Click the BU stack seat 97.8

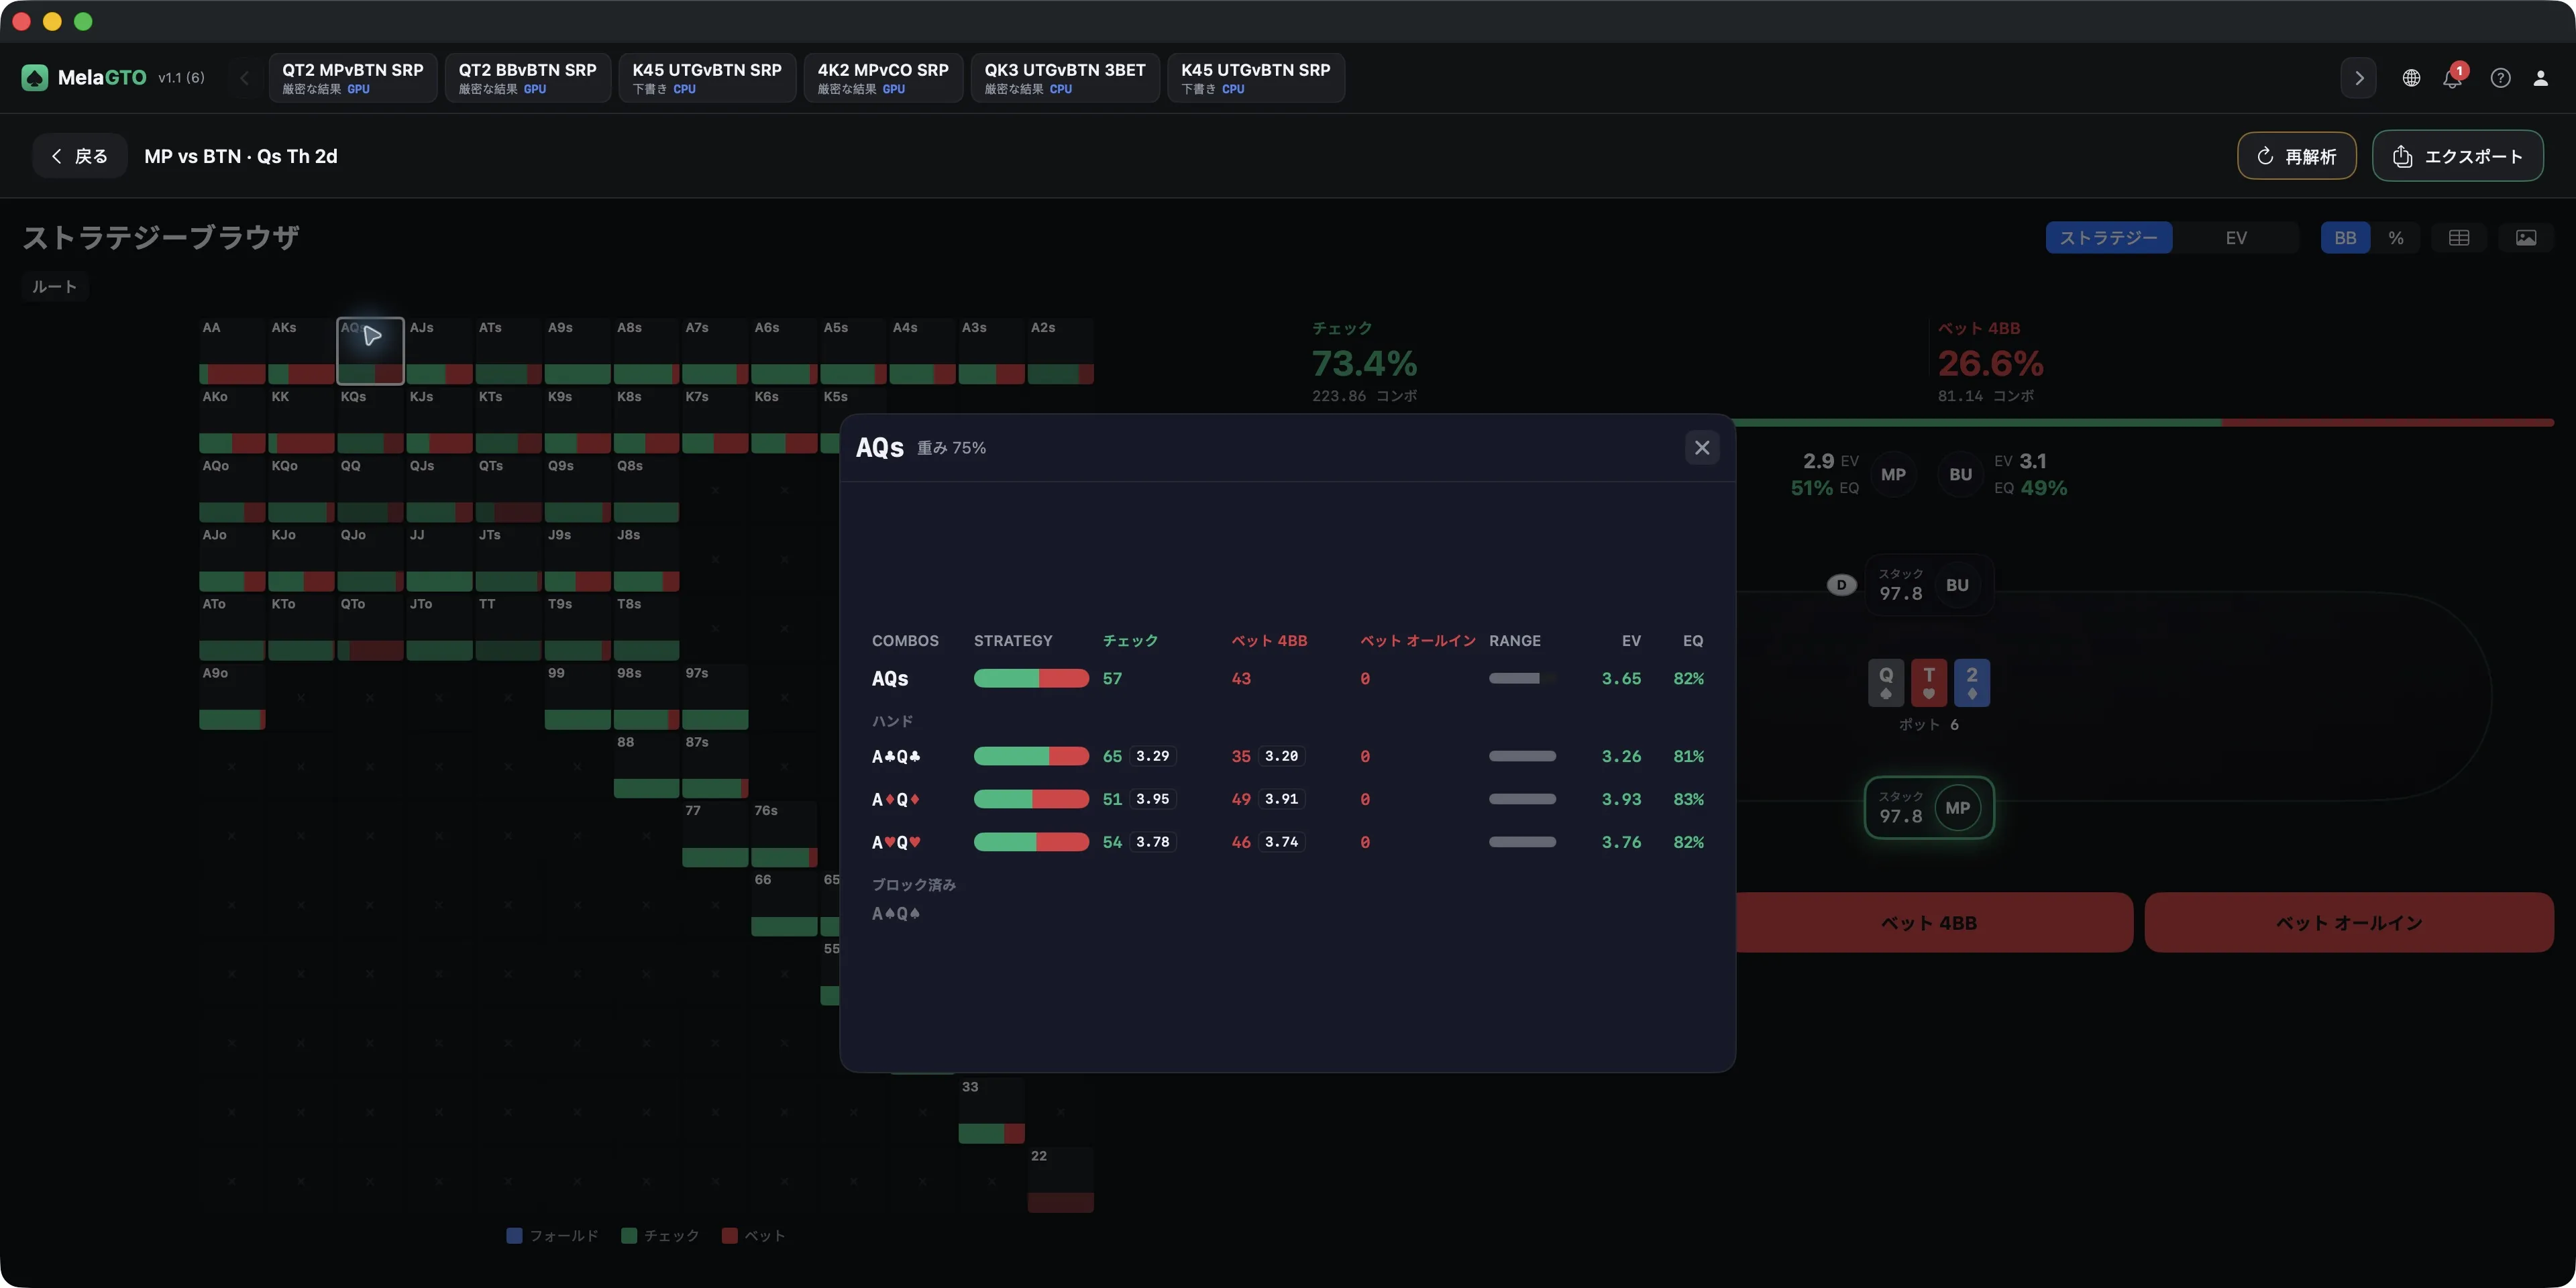(x=1929, y=585)
